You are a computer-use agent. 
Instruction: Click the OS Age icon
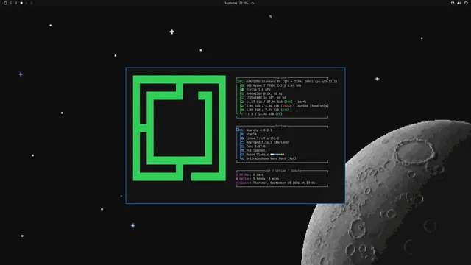(237, 174)
